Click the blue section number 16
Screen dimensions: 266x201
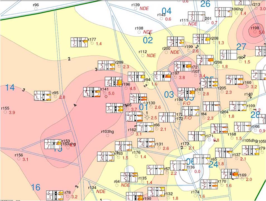[x=36, y=187]
